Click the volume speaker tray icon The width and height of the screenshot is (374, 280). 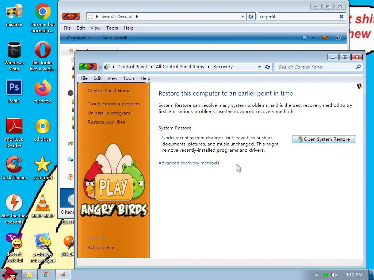[x=334, y=275]
